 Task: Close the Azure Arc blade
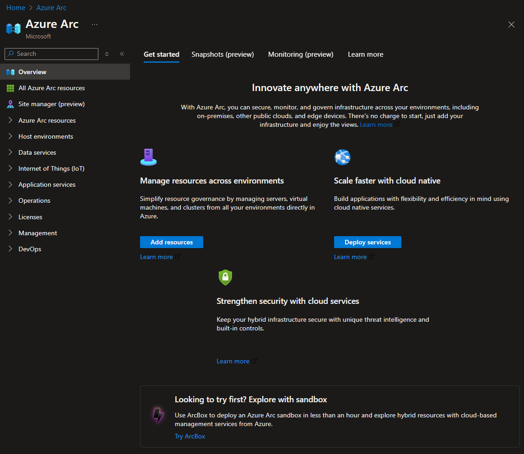(511, 24)
